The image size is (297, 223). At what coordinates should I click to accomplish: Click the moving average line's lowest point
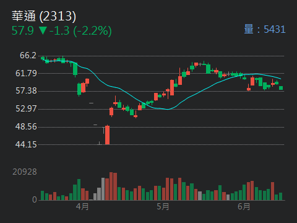point(168,109)
